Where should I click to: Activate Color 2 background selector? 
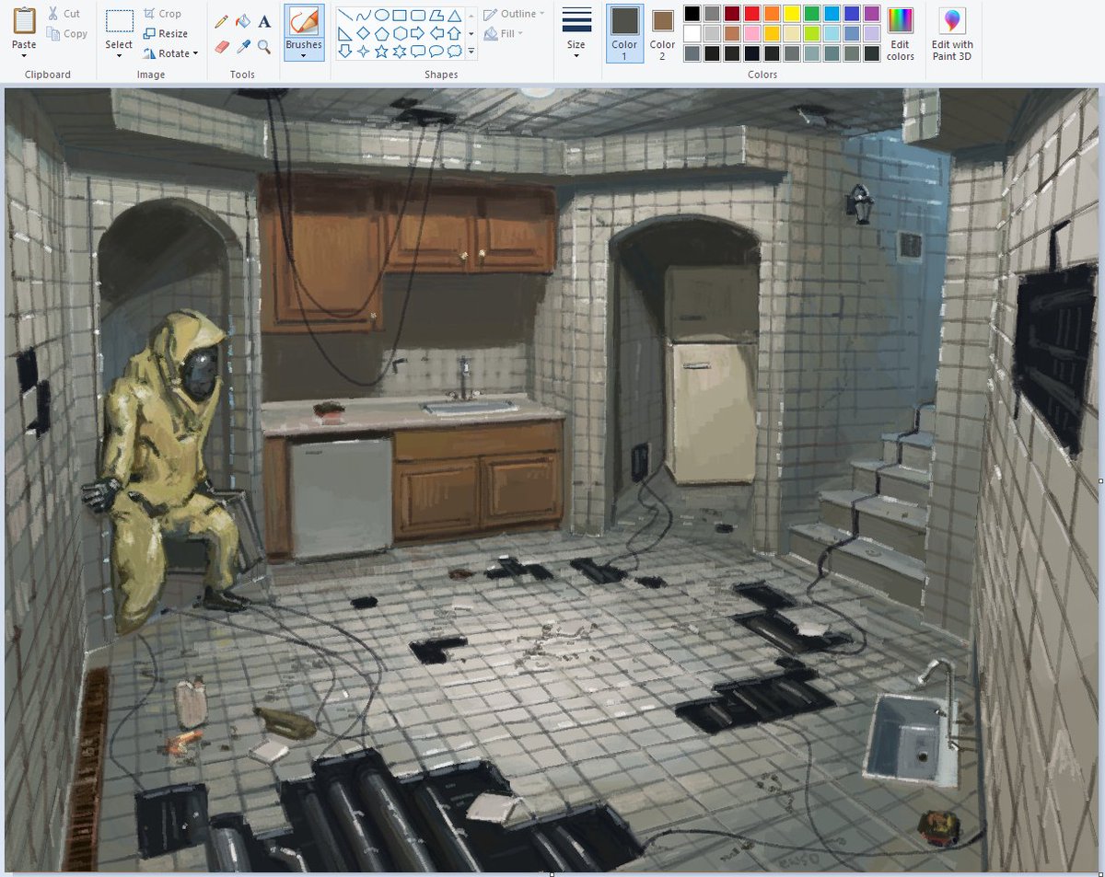pos(662,33)
